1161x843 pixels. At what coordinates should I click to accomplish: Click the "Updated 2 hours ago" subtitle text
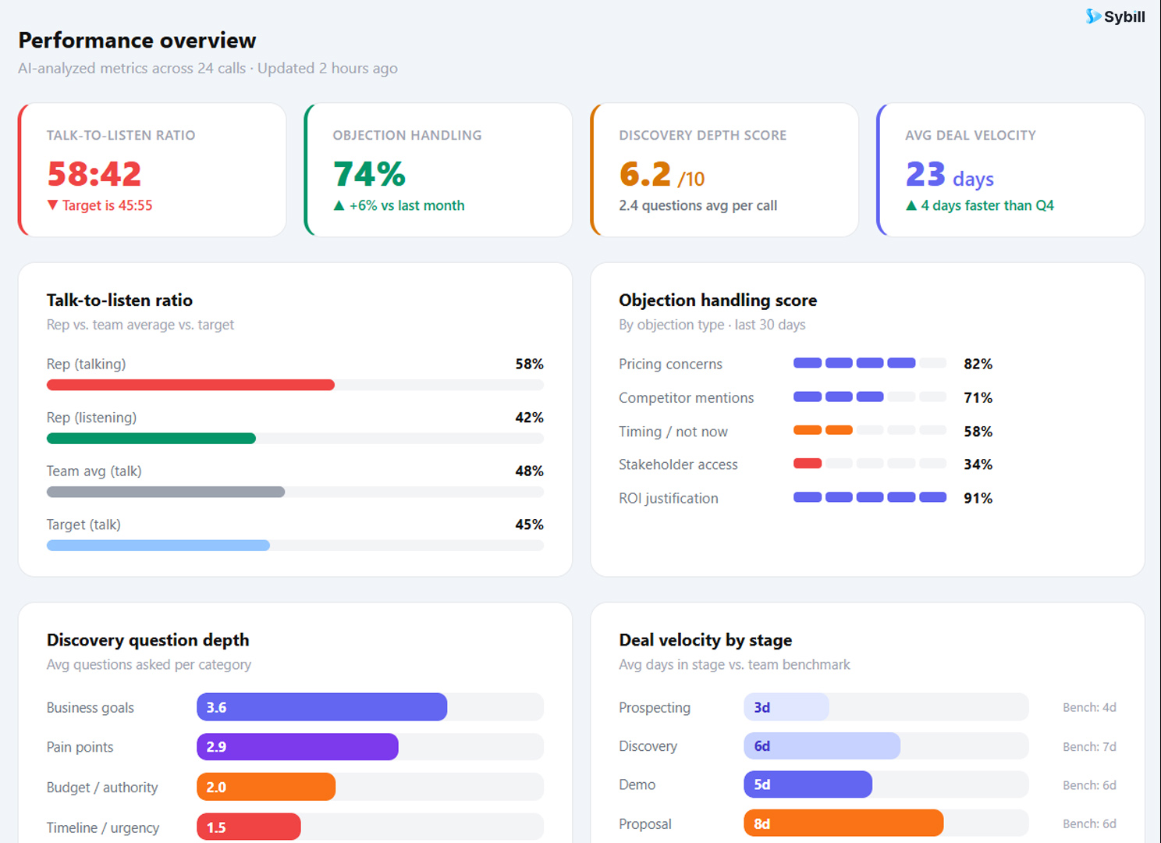(328, 68)
